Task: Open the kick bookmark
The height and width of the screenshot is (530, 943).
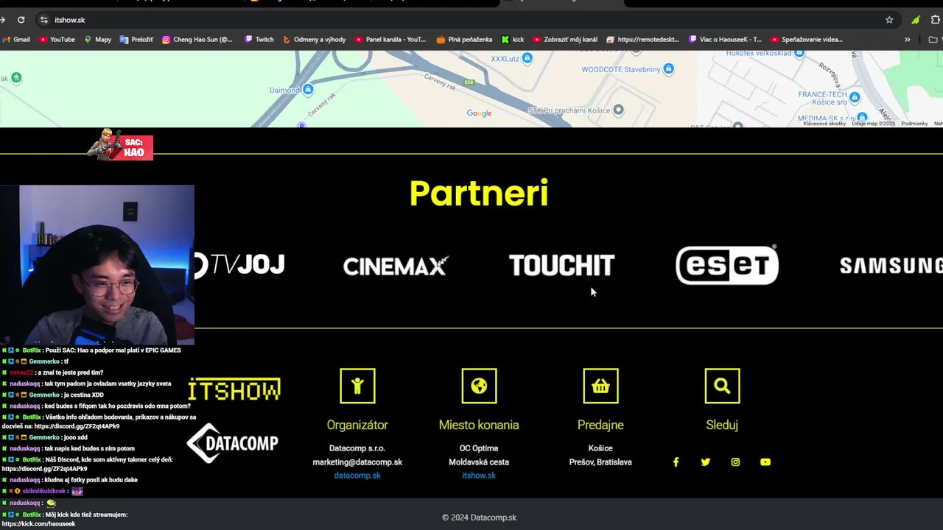Action: tap(513, 40)
